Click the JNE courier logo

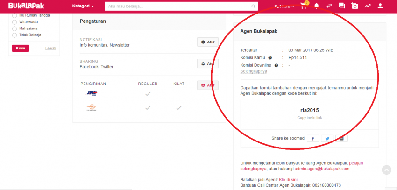(x=92, y=93)
